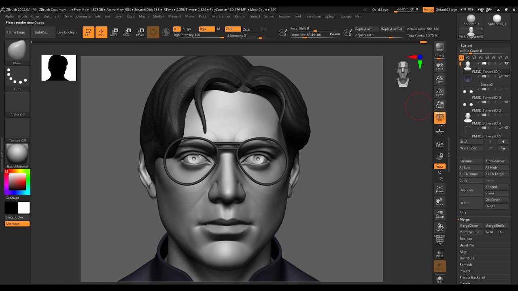Viewport: 518px width, 291px height.
Task: Click the right shelf Move icon
Action: [x=439, y=202]
